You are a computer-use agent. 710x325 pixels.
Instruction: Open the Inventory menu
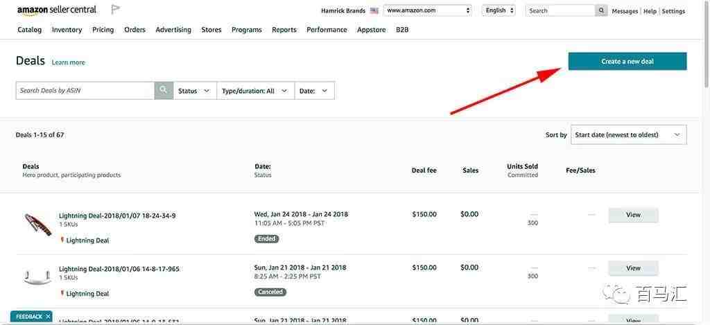67,30
